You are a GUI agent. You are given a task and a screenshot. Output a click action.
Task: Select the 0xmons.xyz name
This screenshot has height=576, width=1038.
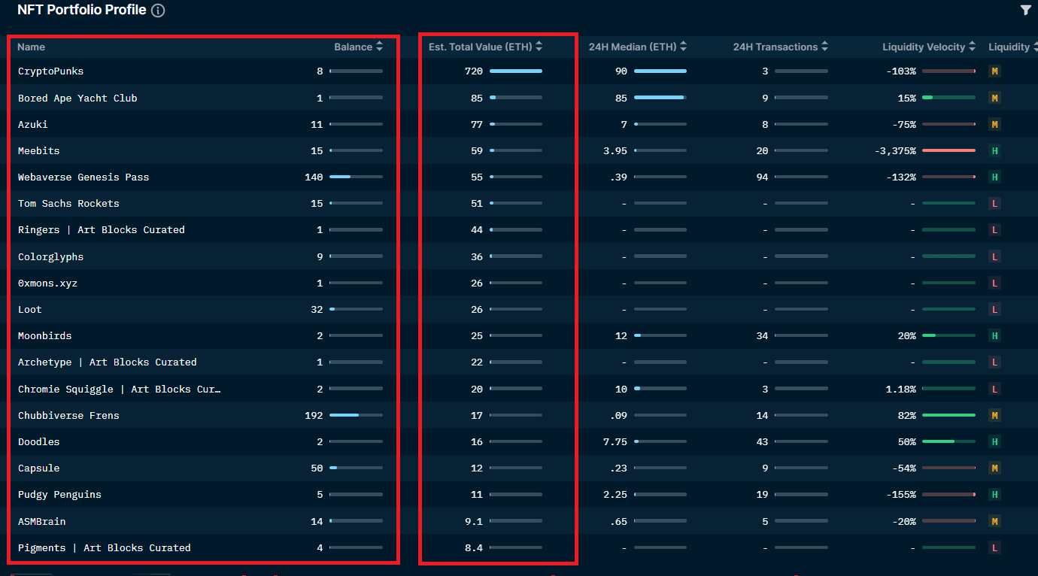[47, 283]
